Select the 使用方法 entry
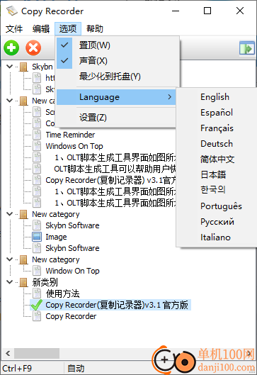Screen dimensions: 257x375 (62, 293)
